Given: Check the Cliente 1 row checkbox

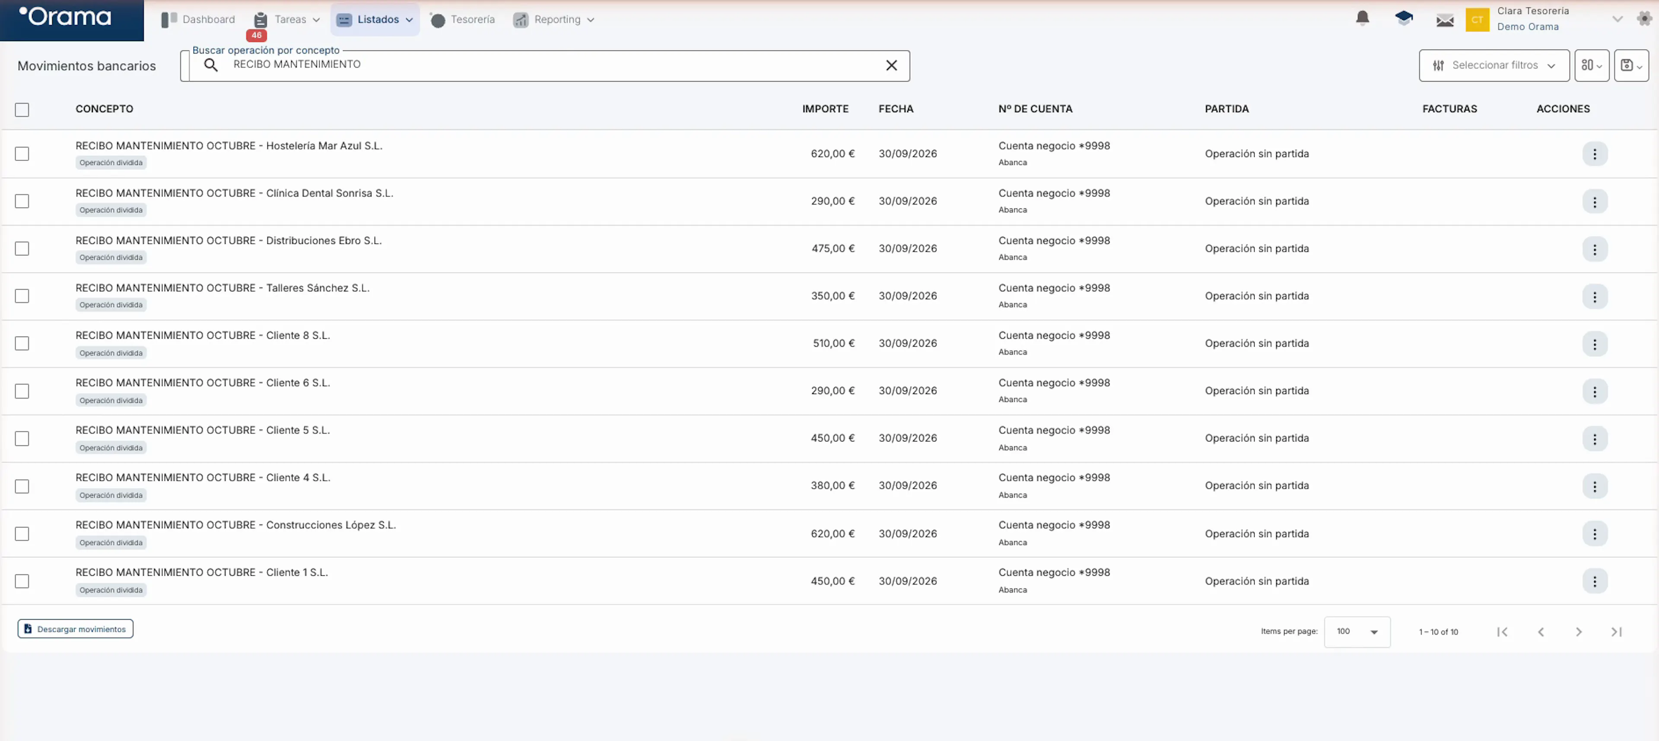Looking at the screenshot, I should click(x=22, y=581).
